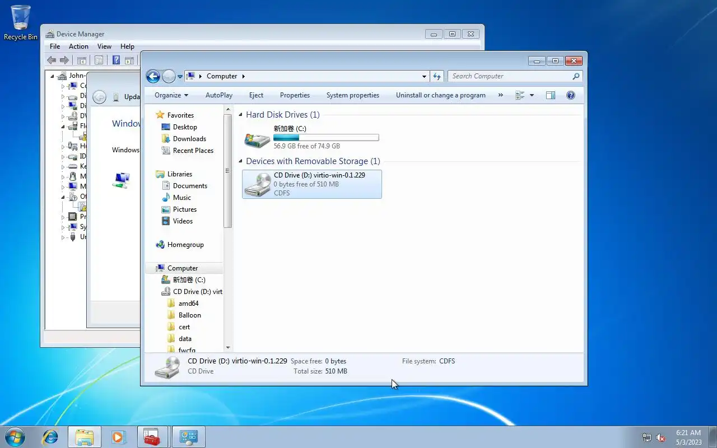Open View menu in Device Manager

(x=104, y=46)
